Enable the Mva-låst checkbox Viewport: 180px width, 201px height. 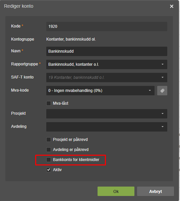pyautogui.click(x=49, y=103)
